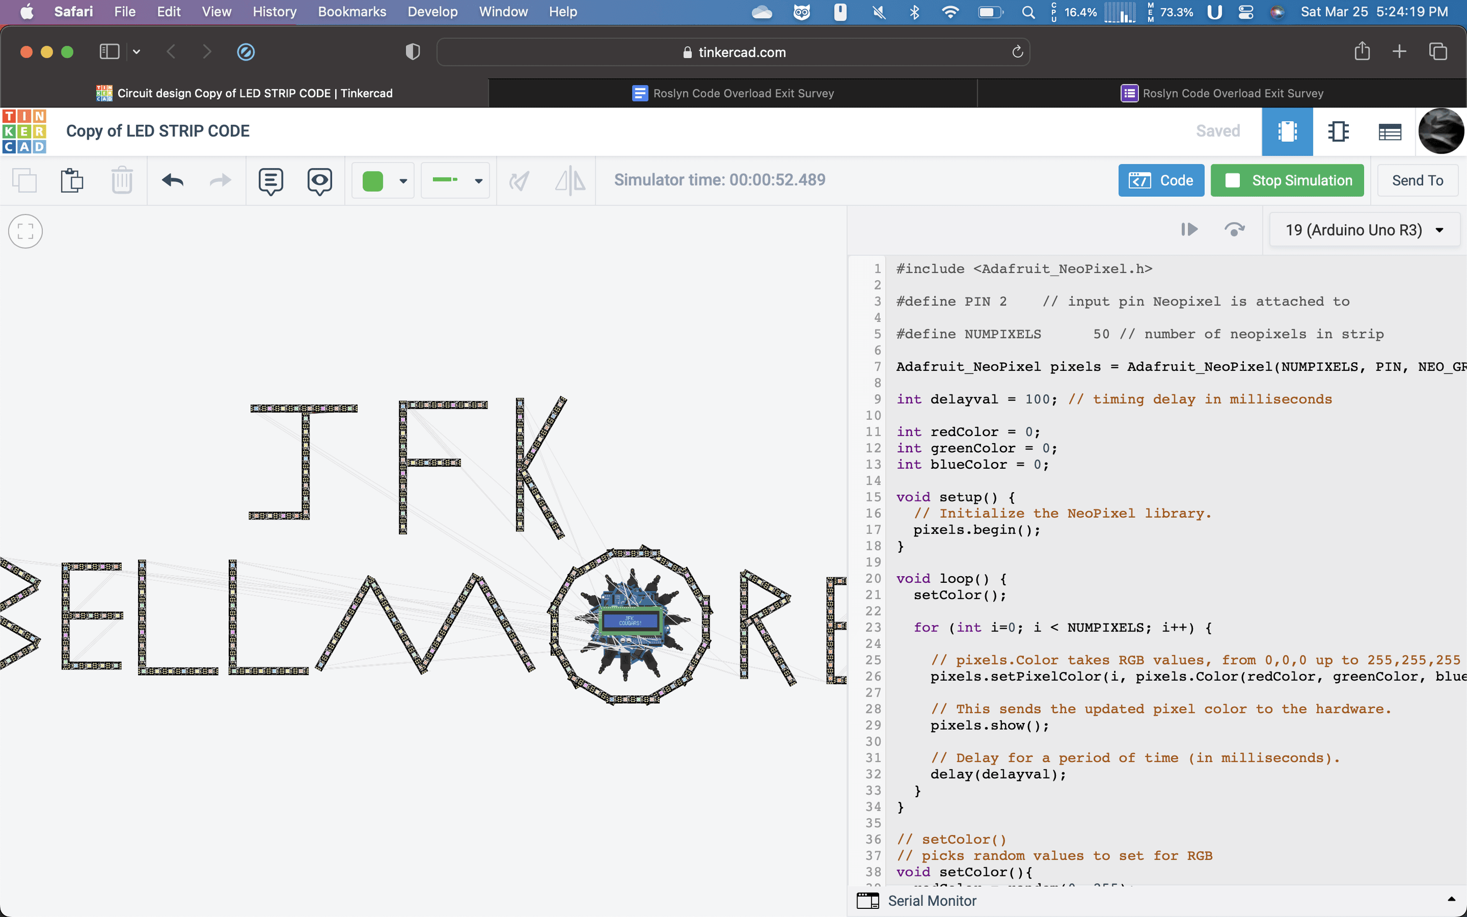Click the Tinkercad logo
The width and height of the screenshot is (1467, 917).
click(24, 131)
